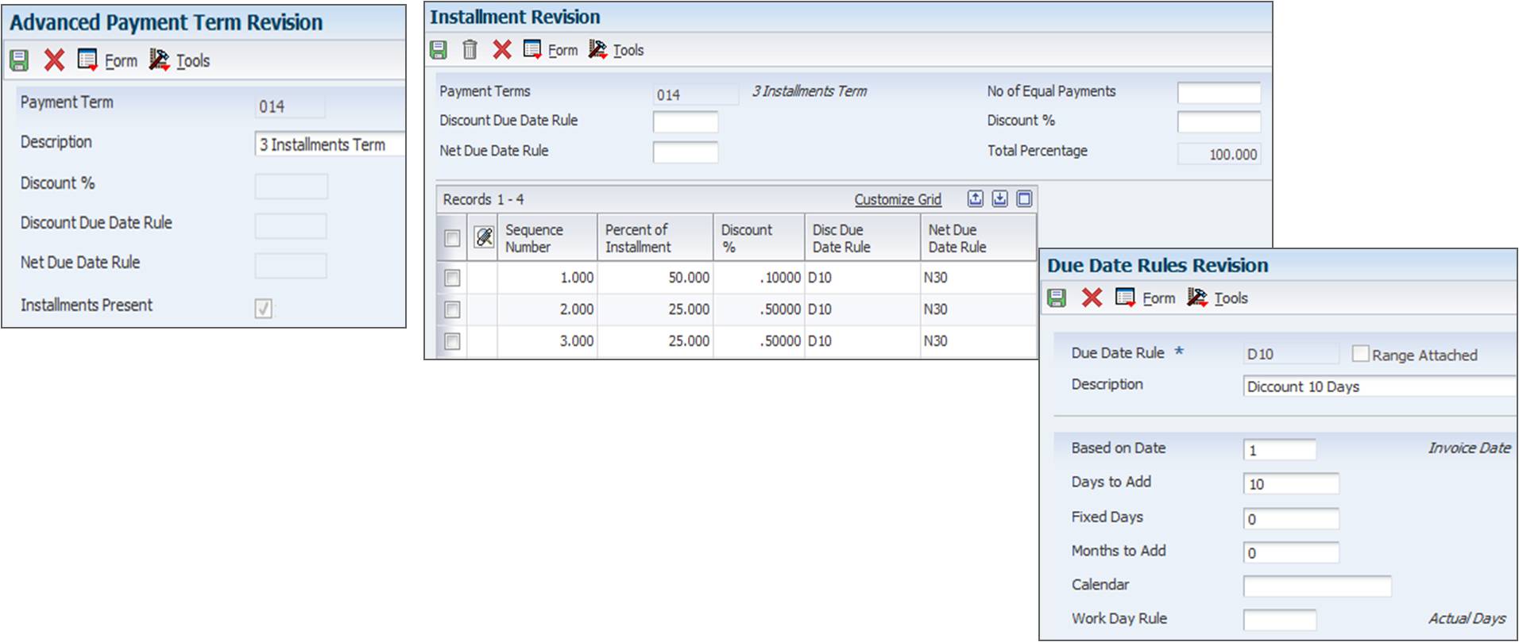
Task: Click Disc Due Date Rule cell in row 2.000
Action: pos(862,309)
